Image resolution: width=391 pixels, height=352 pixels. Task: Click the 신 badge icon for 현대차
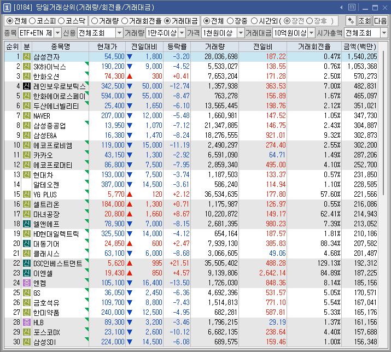coord(27,174)
